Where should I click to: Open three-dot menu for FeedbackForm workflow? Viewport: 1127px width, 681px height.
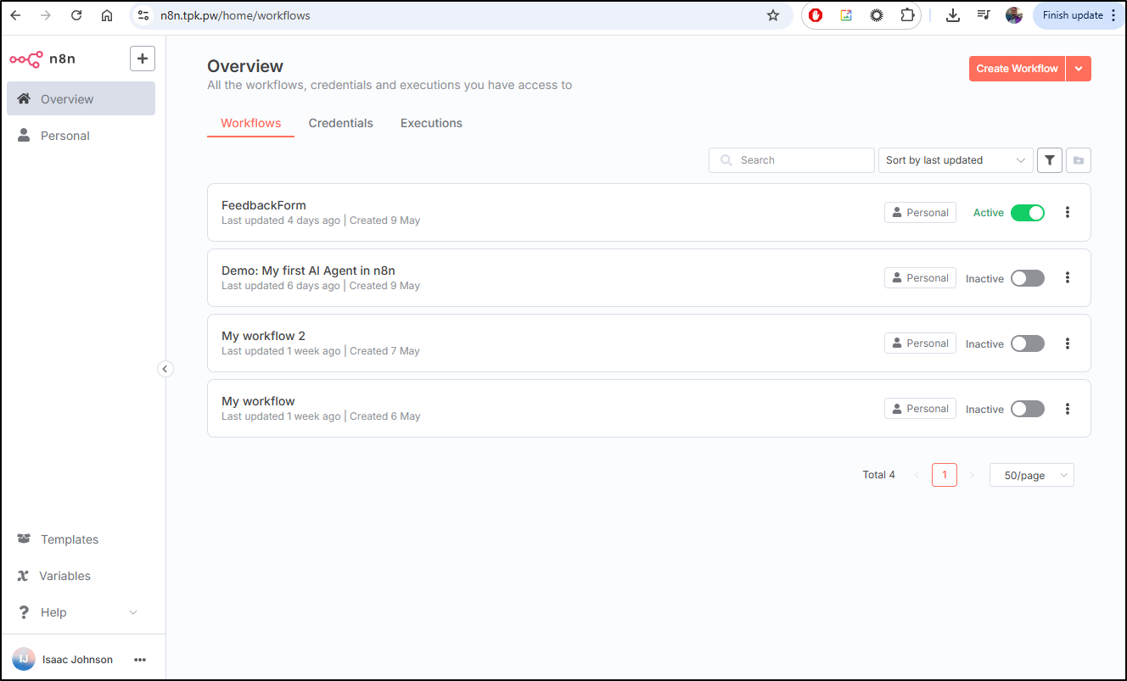point(1068,213)
